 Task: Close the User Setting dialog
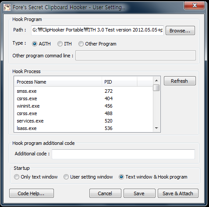tap(194, 6)
